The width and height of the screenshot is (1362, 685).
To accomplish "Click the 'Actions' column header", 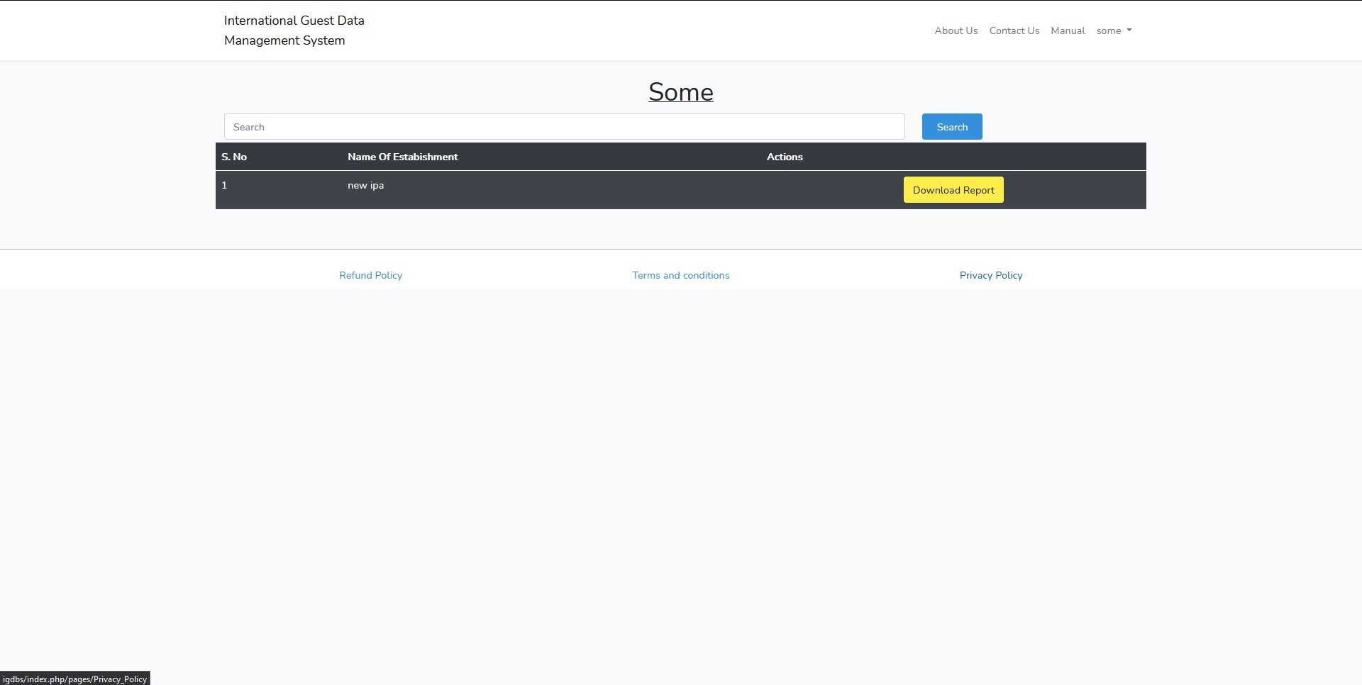I will pyautogui.click(x=785, y=157).
